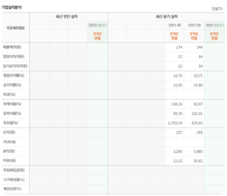Click 순이익률 value 15.80
Viewport: 227px width, 196px height.
point(198,85)
